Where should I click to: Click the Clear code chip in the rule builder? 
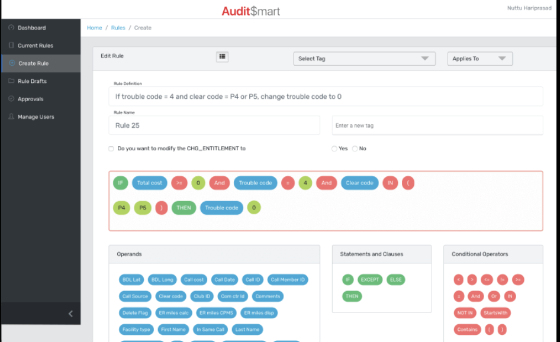360,183
